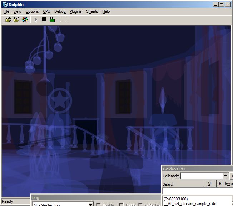
Task: Open the Plugins menu
Action: 76,11
